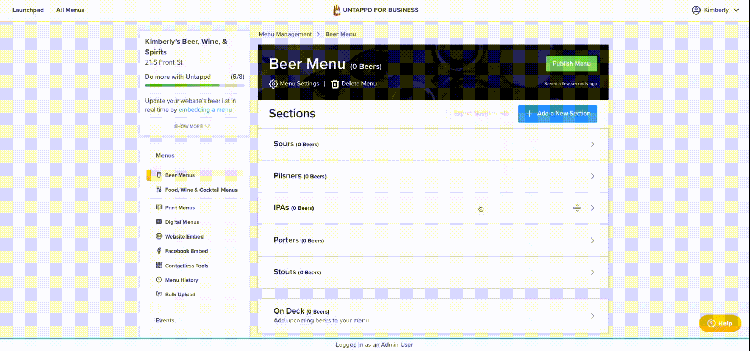Open All Menus in top navigation
Image resolution: width=750 pixels, height=351 pixels.
click(70, 10)
